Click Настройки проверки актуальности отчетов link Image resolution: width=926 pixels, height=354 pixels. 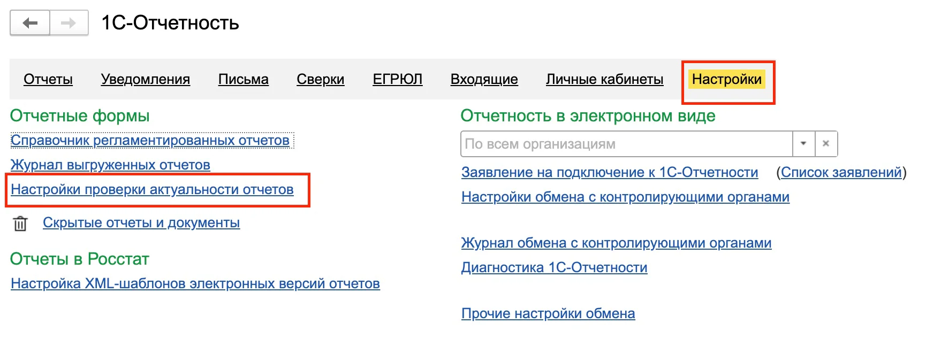(152, 189)
